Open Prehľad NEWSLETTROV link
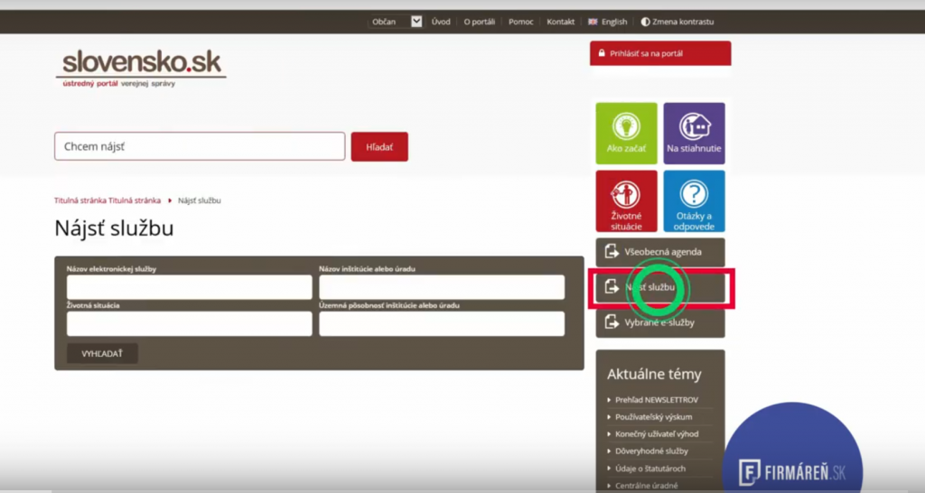The height and width of the screenshot is (493, 925). (656, 400)
